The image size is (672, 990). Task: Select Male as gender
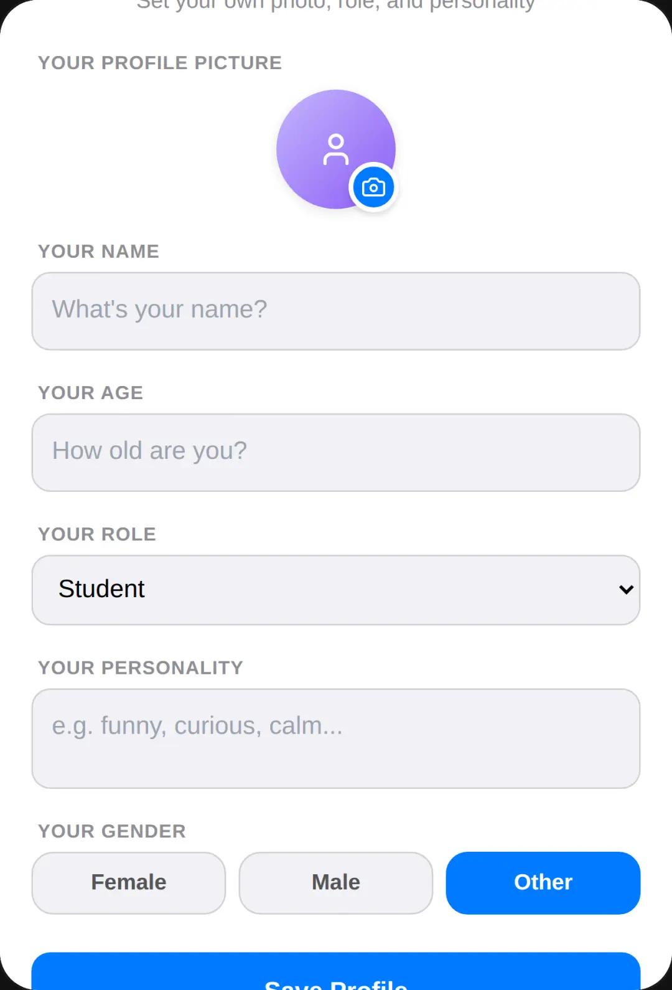336,883
